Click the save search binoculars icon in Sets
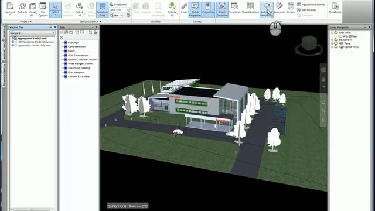This screenshot has width=375, height=211. click(x=66, y=32)
